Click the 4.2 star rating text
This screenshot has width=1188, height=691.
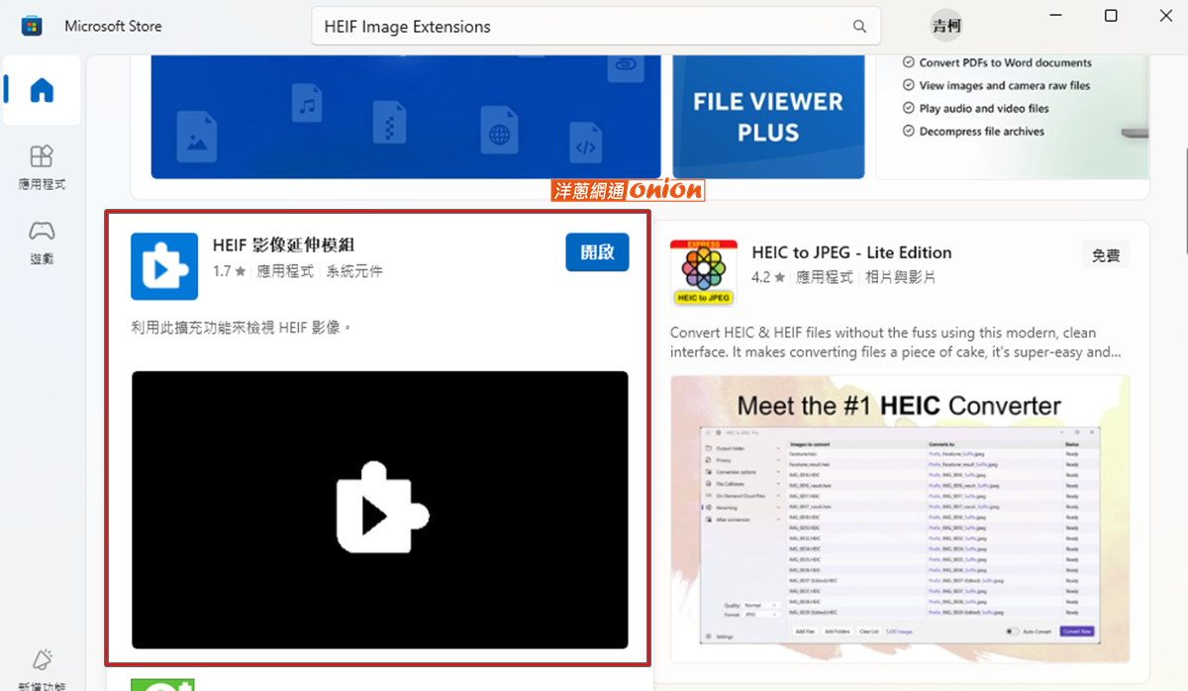768,277
